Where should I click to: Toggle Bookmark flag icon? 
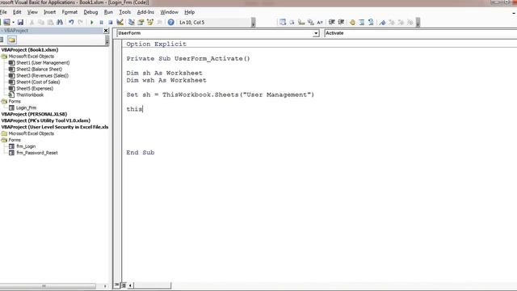point(382,23)
